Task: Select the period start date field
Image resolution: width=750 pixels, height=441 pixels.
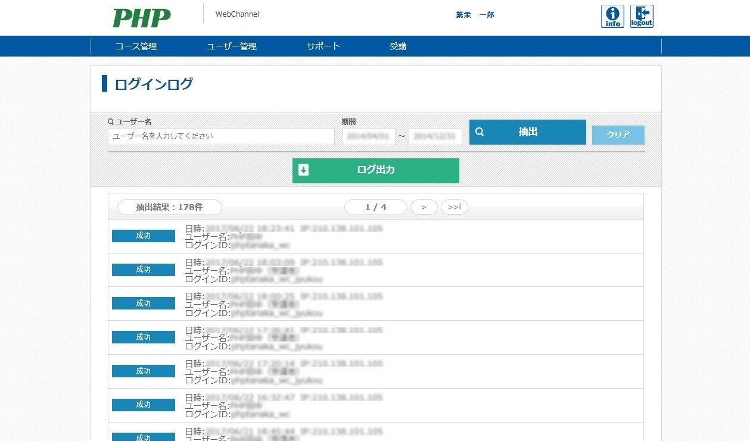Action: [369, 136]
